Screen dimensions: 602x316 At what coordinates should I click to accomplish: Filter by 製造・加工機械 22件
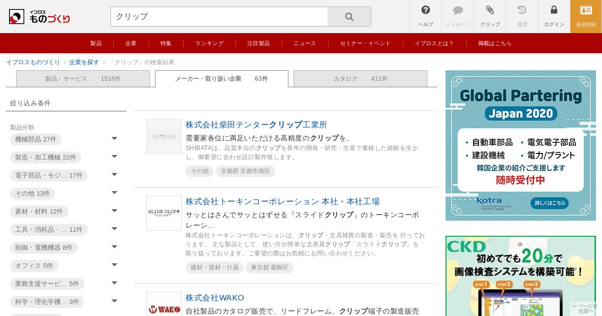point(46,157)
